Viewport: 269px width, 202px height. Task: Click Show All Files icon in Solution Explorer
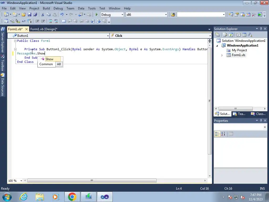pyautogui.click(x=225, y=35)
